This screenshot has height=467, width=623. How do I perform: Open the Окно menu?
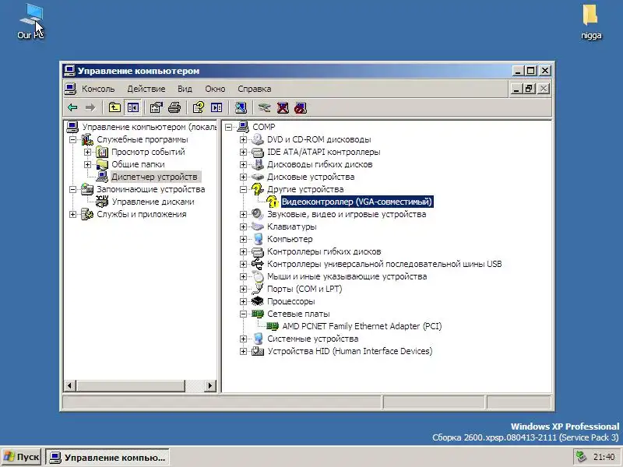click(215, 89)
